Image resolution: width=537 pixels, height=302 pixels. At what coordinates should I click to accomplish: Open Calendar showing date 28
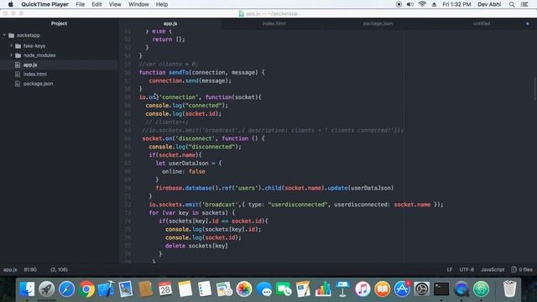[x=165, y=289]
